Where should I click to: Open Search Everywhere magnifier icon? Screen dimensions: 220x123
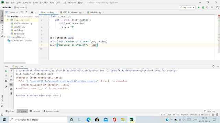218,8
